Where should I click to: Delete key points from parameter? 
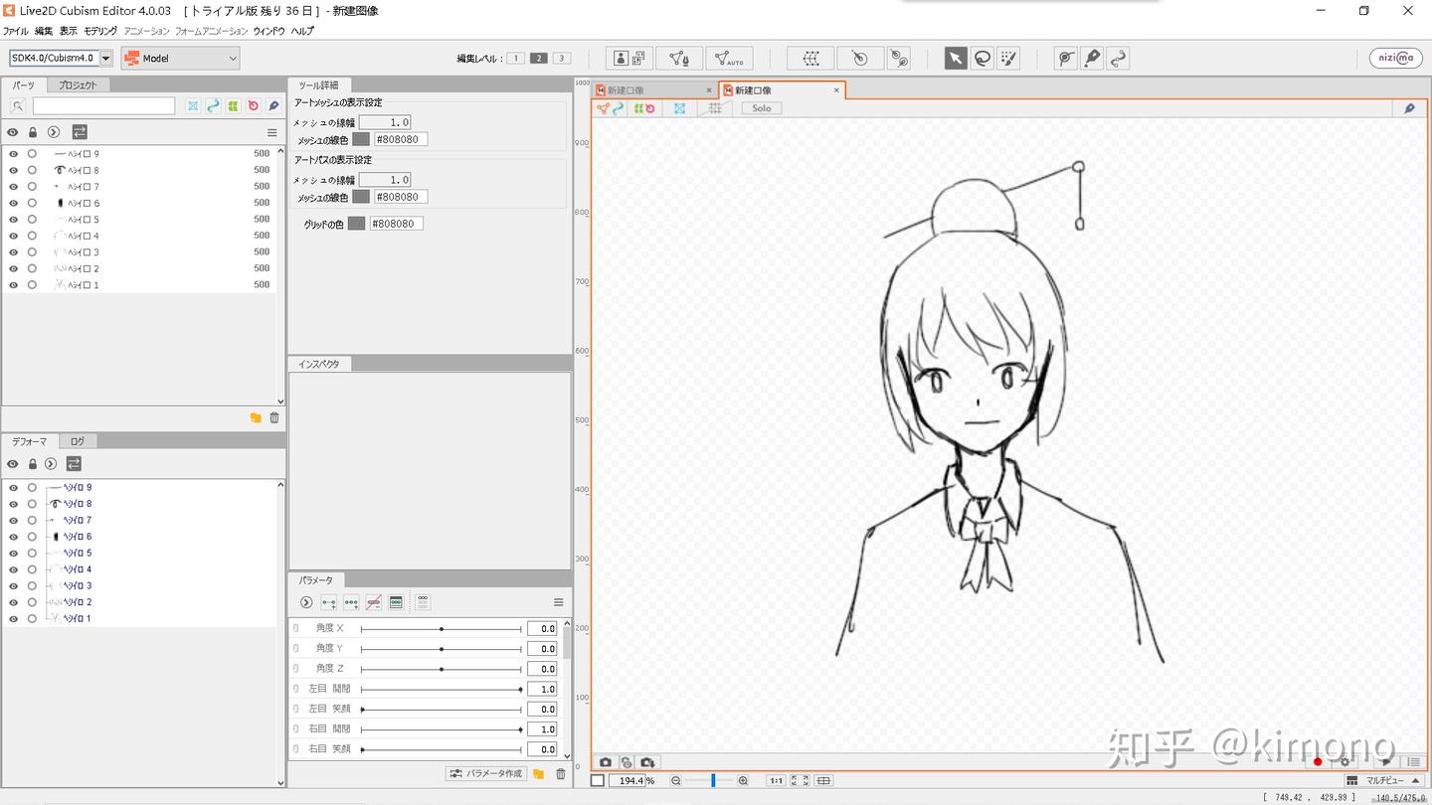click(374, 603)
